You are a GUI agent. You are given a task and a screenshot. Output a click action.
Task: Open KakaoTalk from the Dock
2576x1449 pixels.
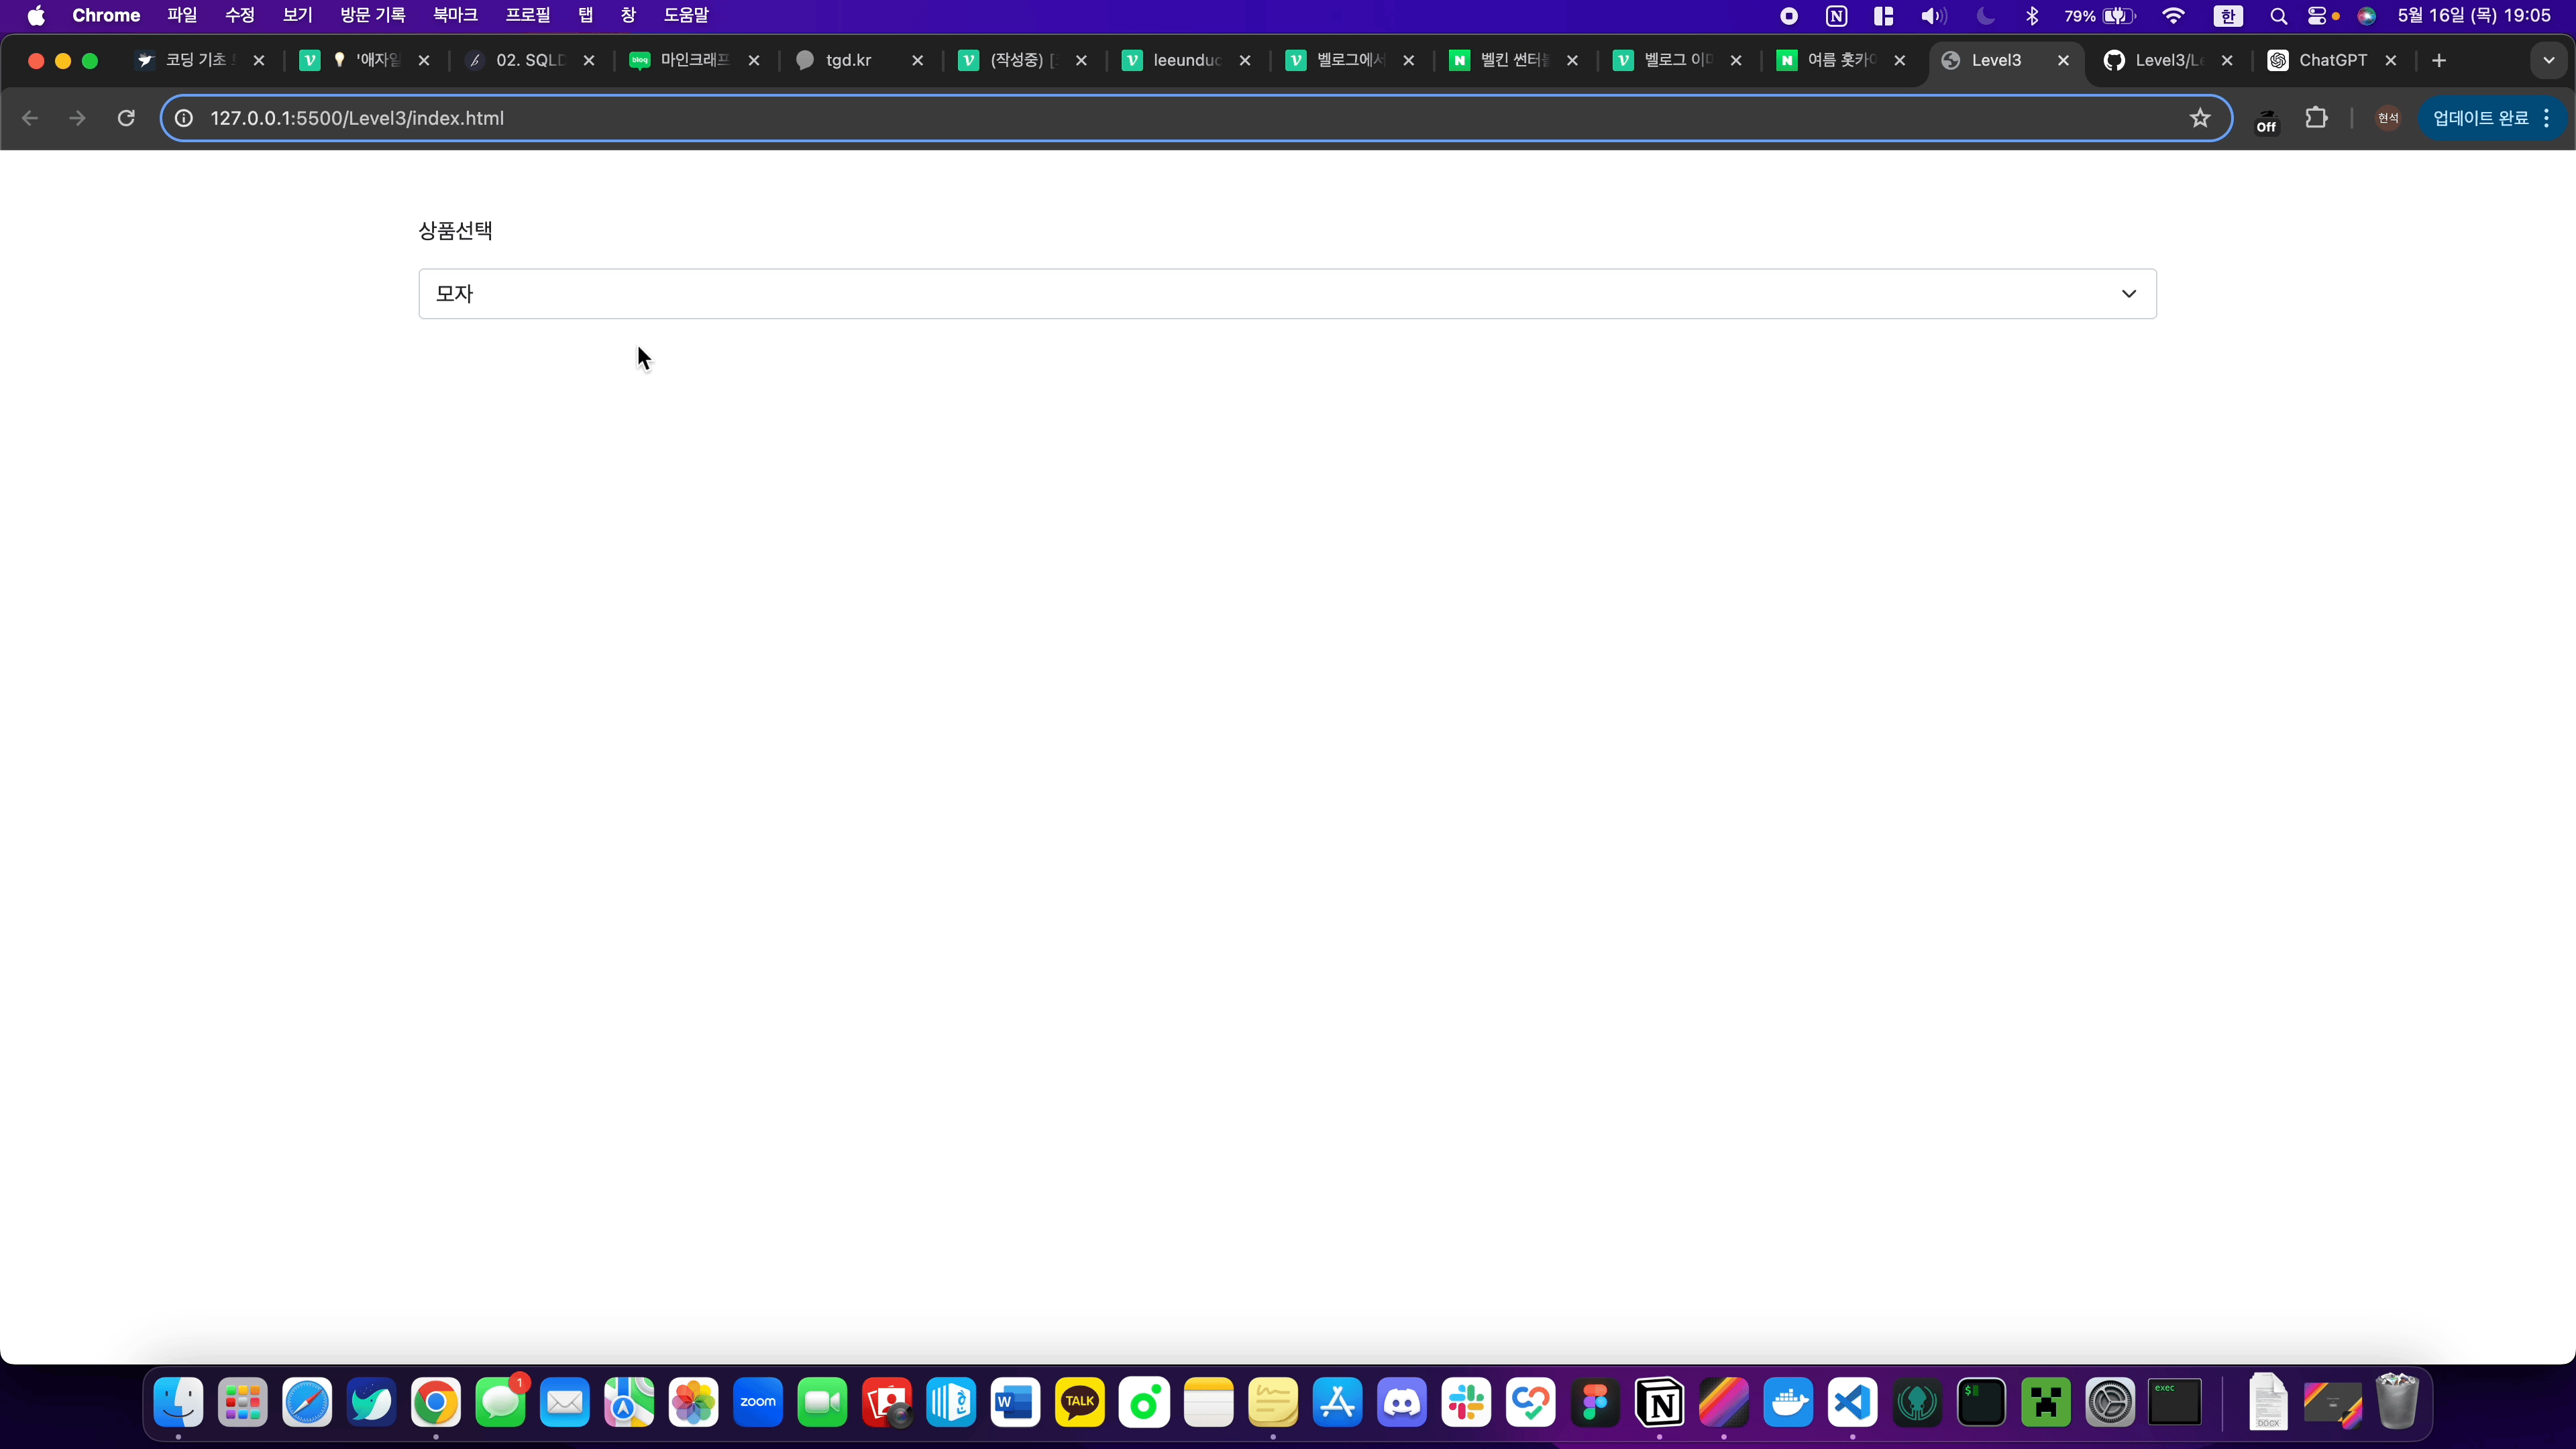coord(1080,1402)
